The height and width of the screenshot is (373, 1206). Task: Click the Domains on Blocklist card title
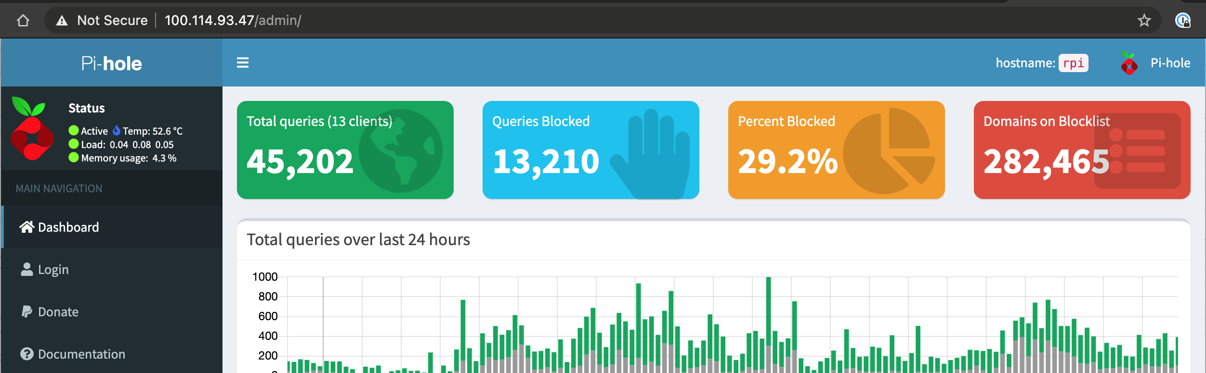point(1047,121)
